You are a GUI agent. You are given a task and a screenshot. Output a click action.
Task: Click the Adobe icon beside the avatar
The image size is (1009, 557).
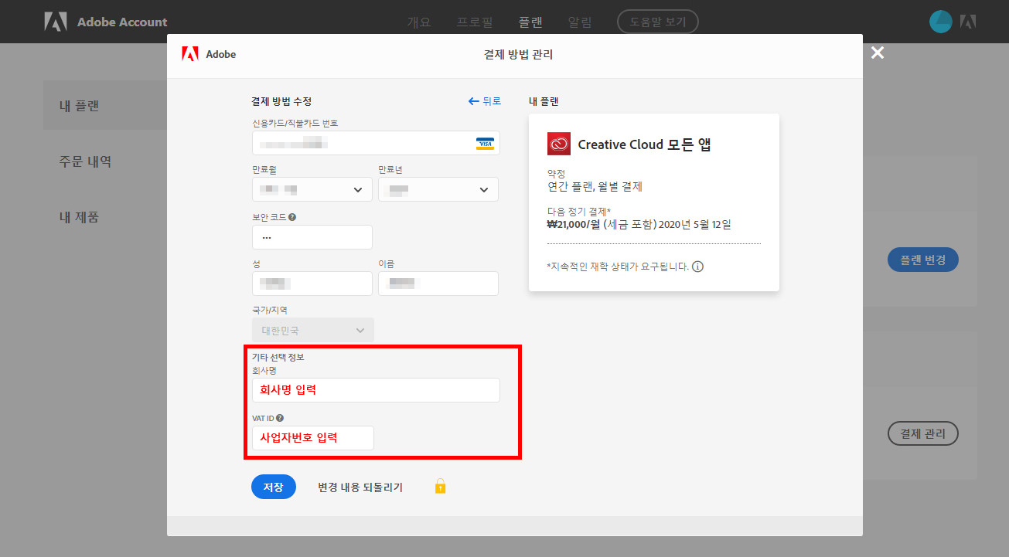click(968, 22)
